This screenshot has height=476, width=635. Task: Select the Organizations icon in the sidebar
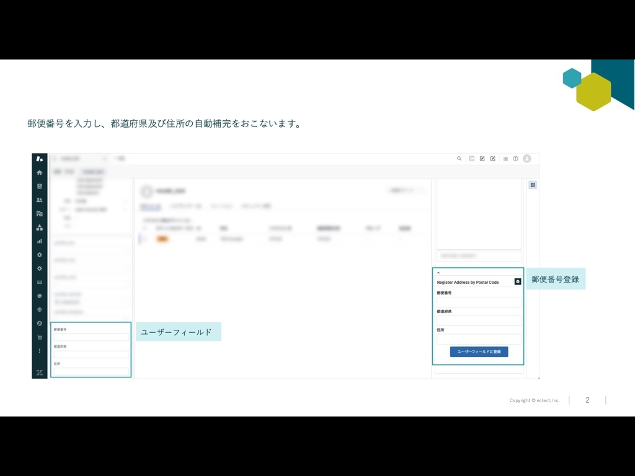coord(39,214)
